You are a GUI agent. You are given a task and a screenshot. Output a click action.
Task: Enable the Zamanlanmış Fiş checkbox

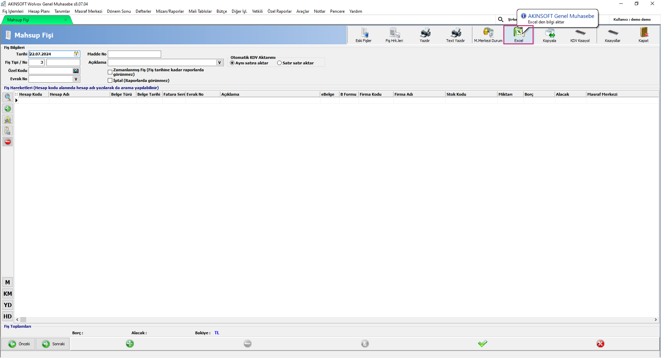[x=110, y=72]
